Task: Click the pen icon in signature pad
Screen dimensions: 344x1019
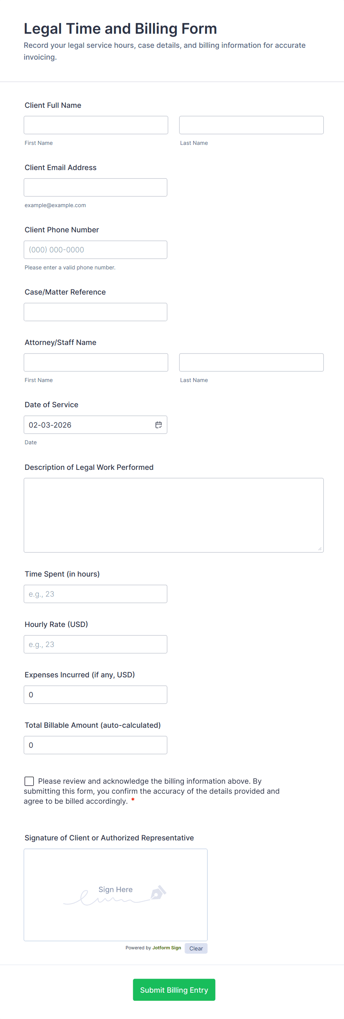Action: (158, 892)
